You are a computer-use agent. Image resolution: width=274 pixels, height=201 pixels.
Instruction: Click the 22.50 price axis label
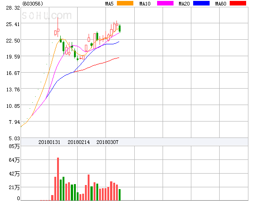coord(13,41)
